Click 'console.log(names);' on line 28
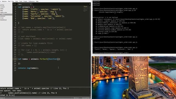This screenshot has width=176, height=99. pos(28,68)
